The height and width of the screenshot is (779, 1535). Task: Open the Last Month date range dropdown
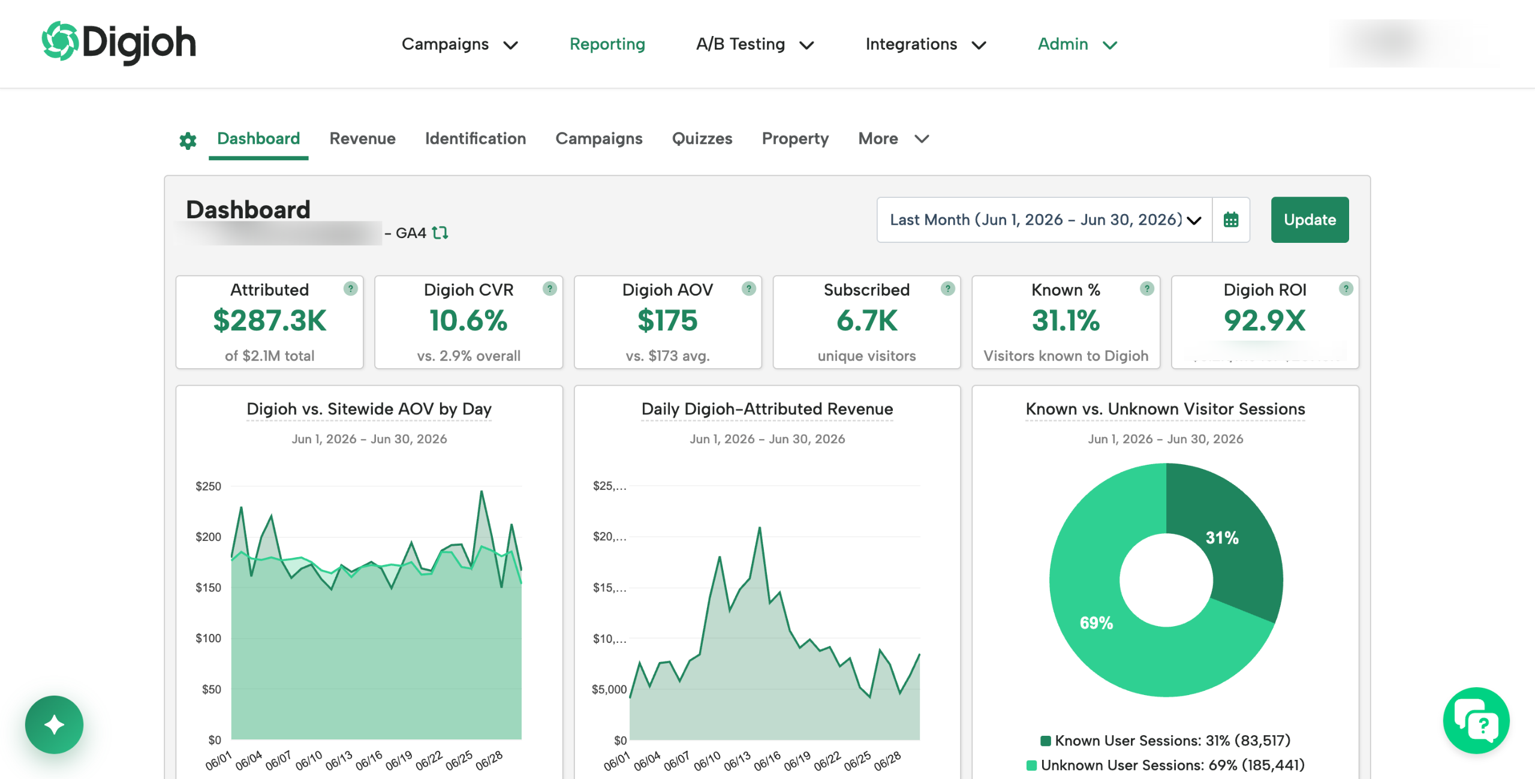pos(1045,220)
